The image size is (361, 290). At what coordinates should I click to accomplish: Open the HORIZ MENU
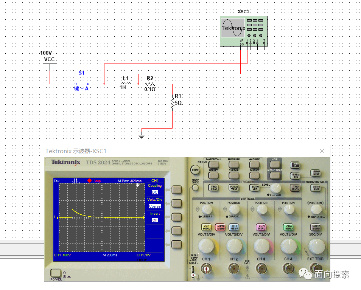click(316, 227)
